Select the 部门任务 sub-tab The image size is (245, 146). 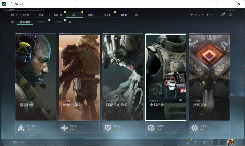click(x=25, y=22)
